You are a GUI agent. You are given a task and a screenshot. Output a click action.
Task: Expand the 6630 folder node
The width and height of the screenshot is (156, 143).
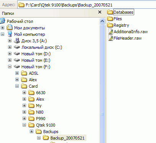(24, 93)
